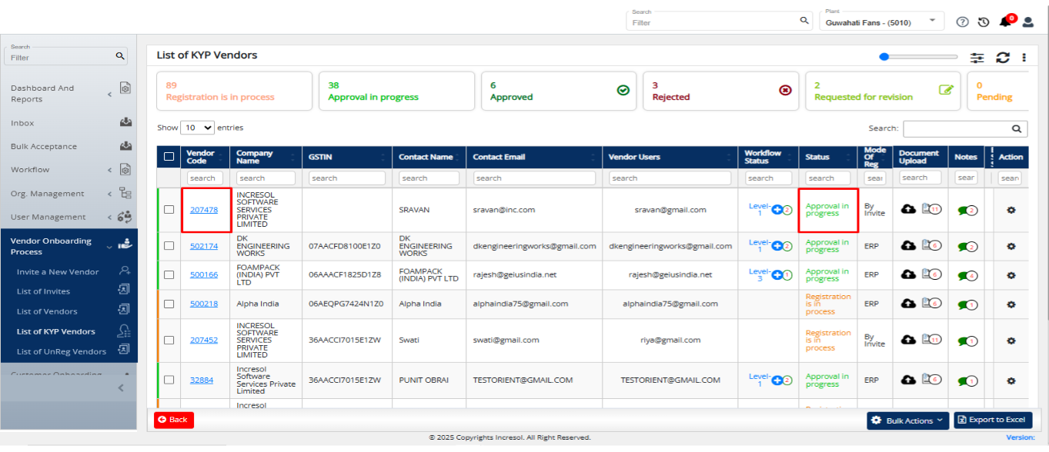
Task: Click upload cloud icon for vendor 207478
Action: (908, 209)
